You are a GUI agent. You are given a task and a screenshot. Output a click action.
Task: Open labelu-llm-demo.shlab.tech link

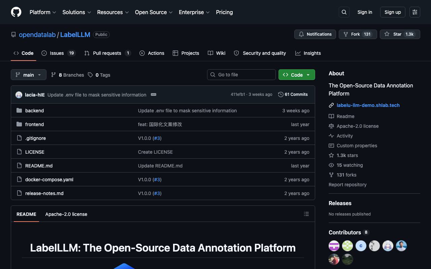coord(368,105)
